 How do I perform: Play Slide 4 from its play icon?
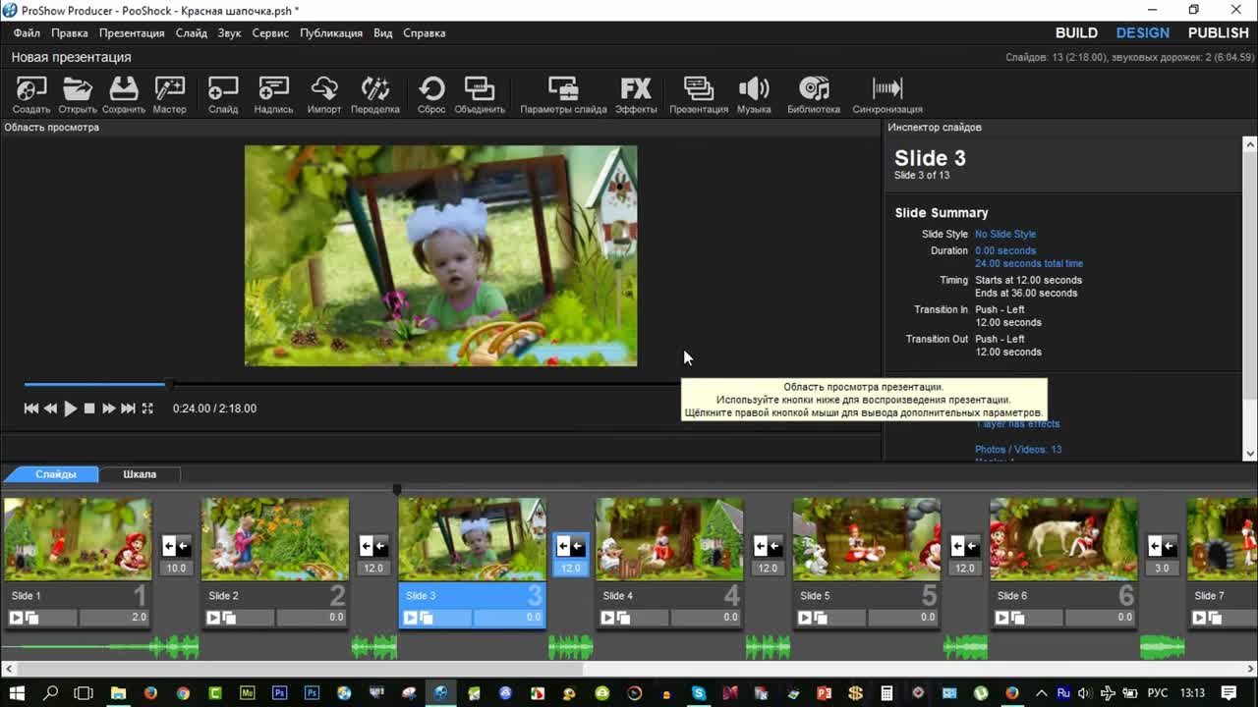(607, 618)
